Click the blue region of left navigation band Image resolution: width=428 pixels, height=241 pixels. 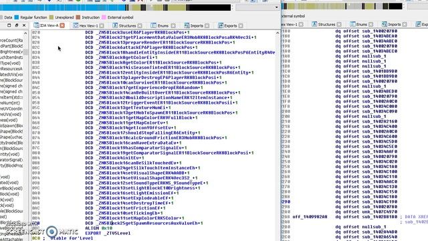tap(63, 7)
